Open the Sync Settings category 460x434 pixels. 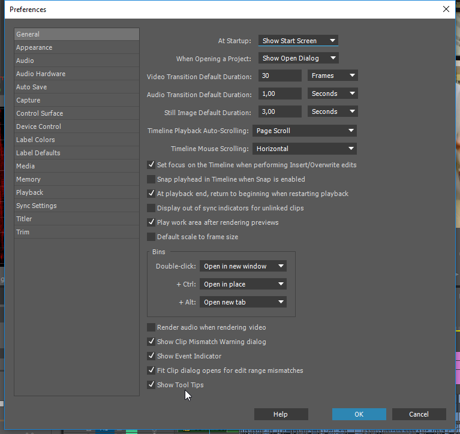pyautogui.click(x=77, y=206)
